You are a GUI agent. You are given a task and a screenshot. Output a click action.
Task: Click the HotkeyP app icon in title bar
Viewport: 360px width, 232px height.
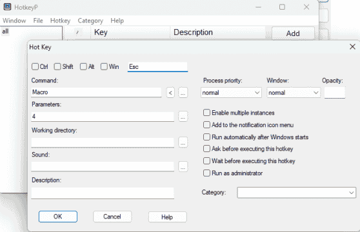click(7, 7)
